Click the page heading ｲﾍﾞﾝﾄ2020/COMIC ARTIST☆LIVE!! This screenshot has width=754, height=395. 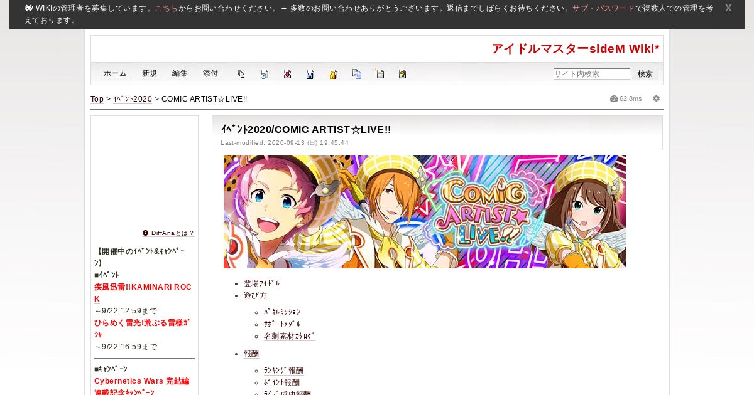tap(306, 129)
